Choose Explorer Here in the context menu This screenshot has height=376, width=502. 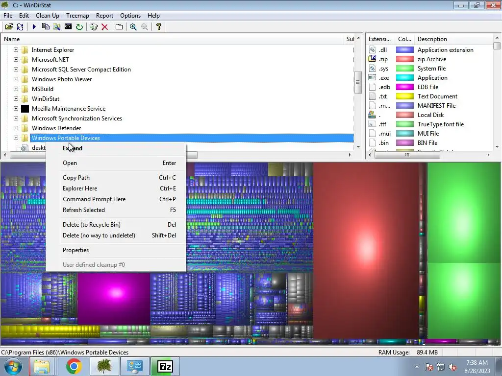click(116, 188)
